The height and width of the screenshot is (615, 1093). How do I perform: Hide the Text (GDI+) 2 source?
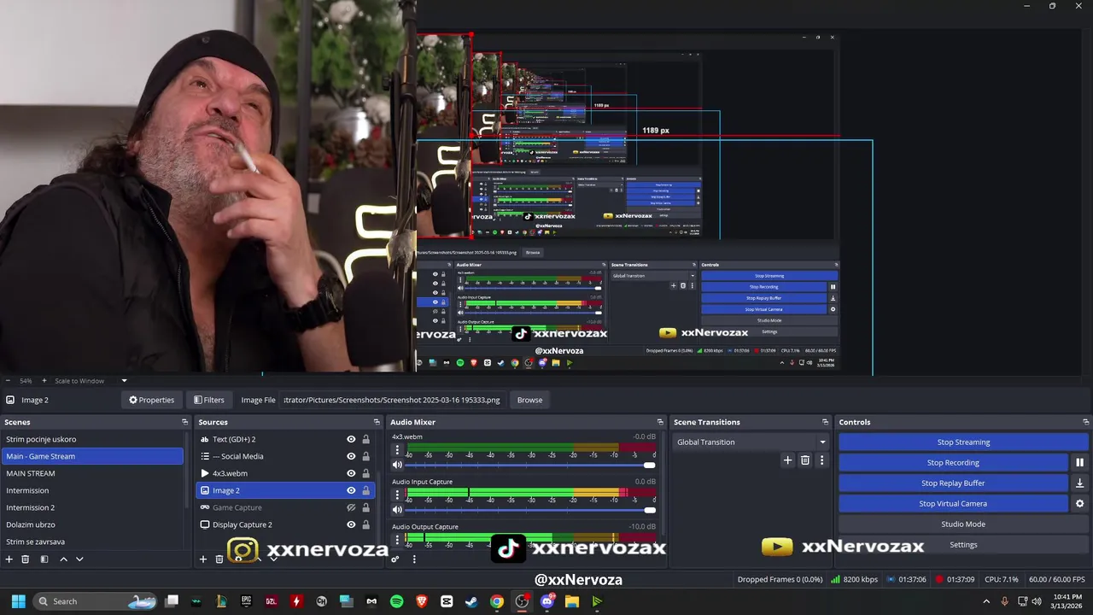click(351, 439)
